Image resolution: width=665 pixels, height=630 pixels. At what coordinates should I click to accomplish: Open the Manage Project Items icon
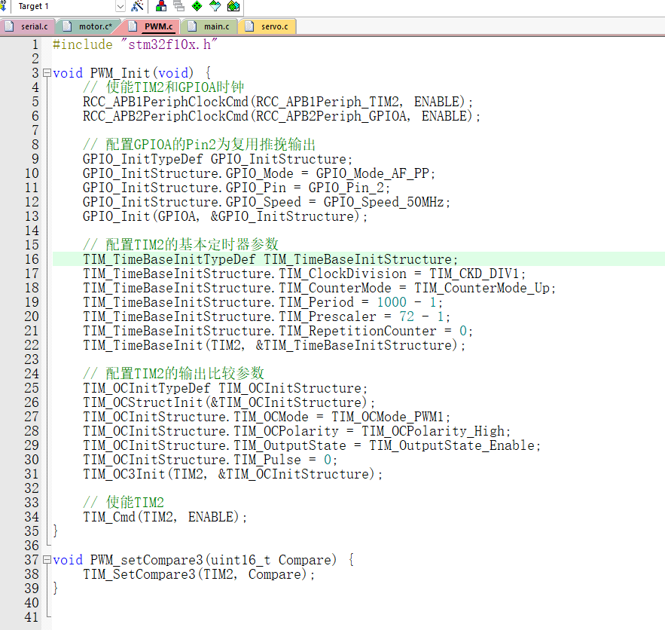point(161,6)
